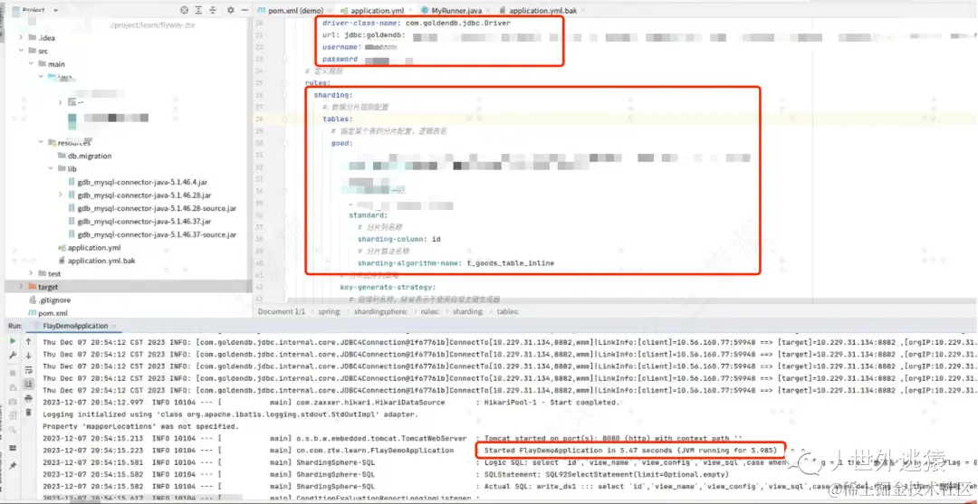Select gdb_mysql-connector-java-5.1.46.4.jar in the tree
Image resolution: width=978 pixels, height=504 pixels.
138,182
